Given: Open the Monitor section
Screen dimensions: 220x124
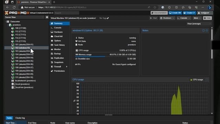Looking at the screenshot, I should (x=59, y=49).
